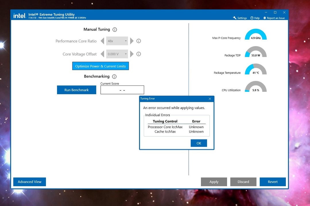
Task: Open the Benchmarking info icon
Action: [114, 77]
